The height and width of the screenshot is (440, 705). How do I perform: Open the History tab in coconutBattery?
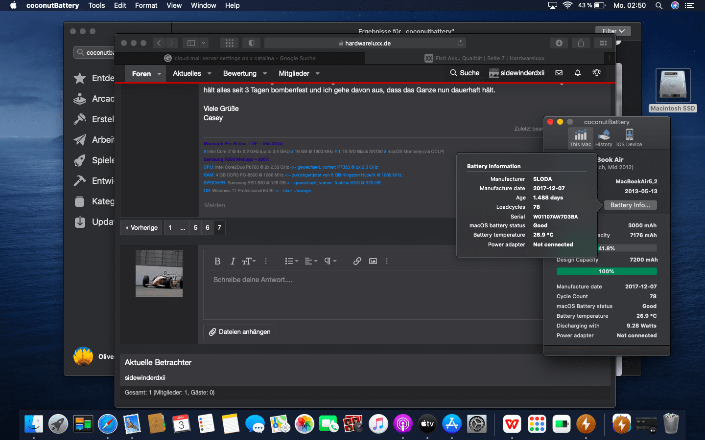[x=604, y=138]
